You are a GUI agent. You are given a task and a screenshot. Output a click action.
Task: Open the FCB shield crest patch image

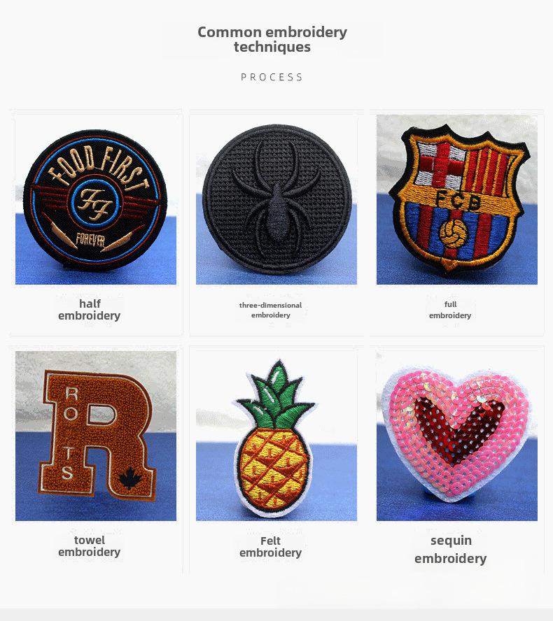click(456, 199)
